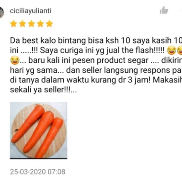
Task: Select the second rating star
Action: (x=22, y=24)
